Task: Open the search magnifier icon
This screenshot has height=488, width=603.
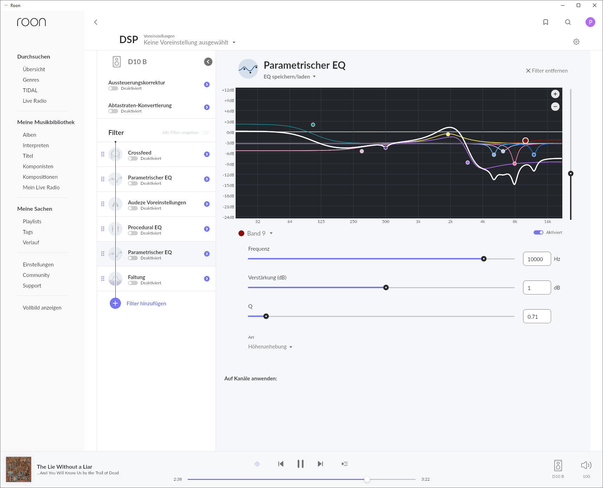Action: (568, 22)
